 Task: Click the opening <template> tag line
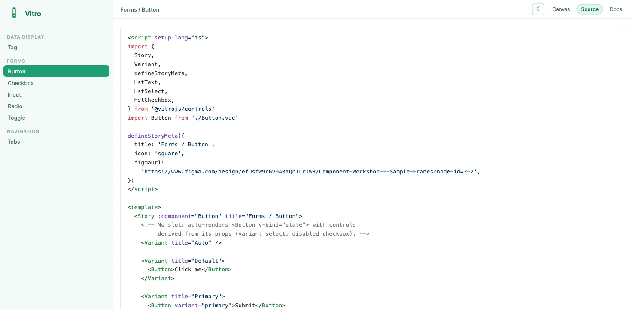click(144, 207)
